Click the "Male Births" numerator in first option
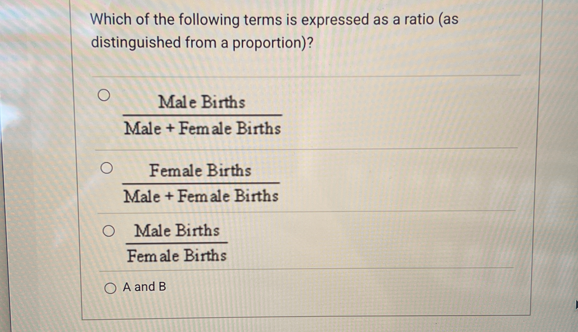578x332 pixels. pyautogui.click(x=202, y=102)
